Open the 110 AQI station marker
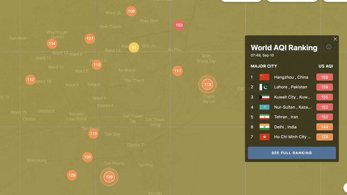The image size is (347, 195). tap(97, 65)
